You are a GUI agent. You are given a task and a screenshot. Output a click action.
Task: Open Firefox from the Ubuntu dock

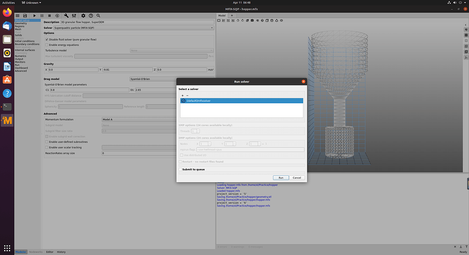[7, 13]
